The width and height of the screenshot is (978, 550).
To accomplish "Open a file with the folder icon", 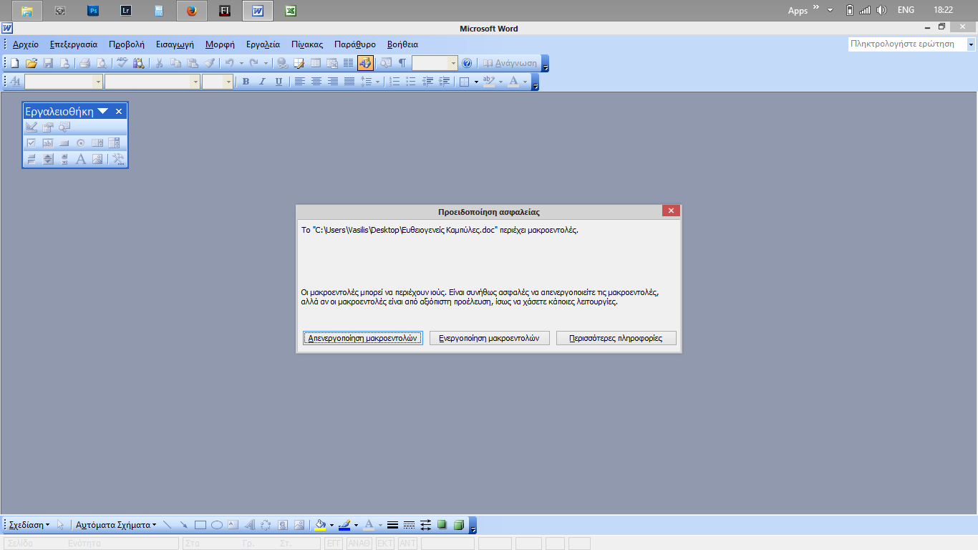I will [x=32, y=63].
